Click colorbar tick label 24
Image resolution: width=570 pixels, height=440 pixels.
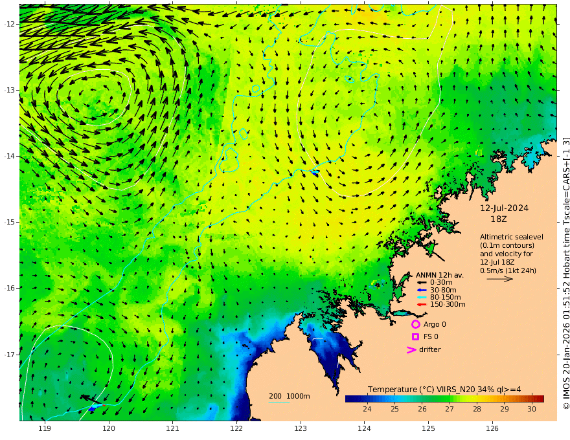tap(367, 409)
